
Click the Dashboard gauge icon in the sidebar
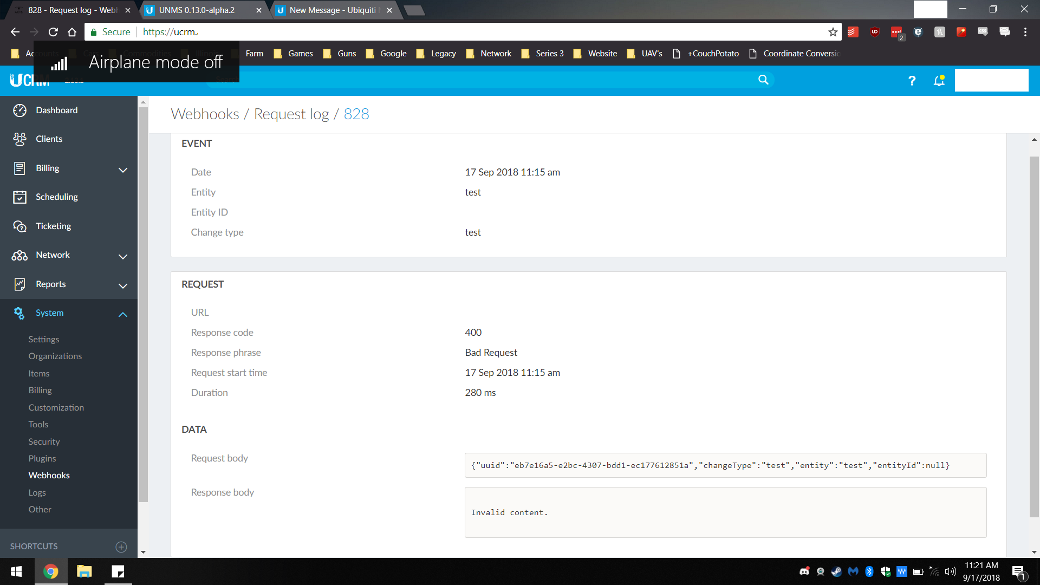[x=19, y=110]
